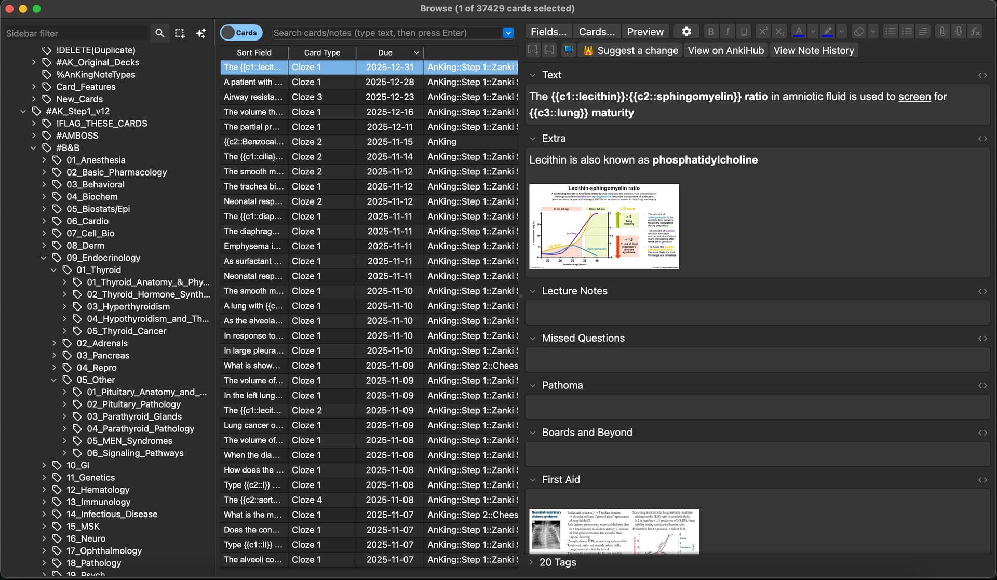
Task: Sort by the Card Type column header
Action: (x=322, y=52)
